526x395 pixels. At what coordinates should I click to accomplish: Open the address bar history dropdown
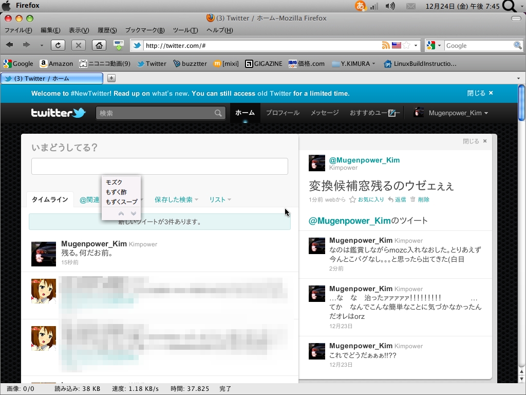point(416,45)
